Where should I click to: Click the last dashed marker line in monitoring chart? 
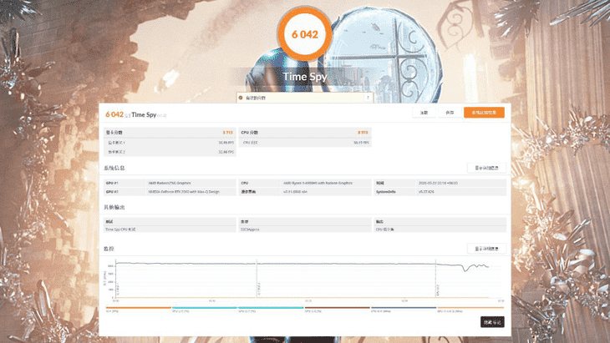point(435,279)
